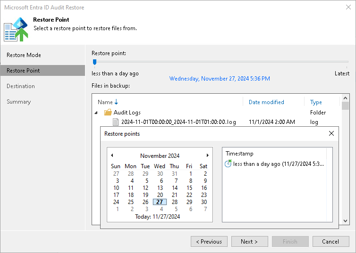Viewport: 356px width, 253px height.
Task: Close the Microsoft Entra ID Audit Restore window
Action: (348, 7)
